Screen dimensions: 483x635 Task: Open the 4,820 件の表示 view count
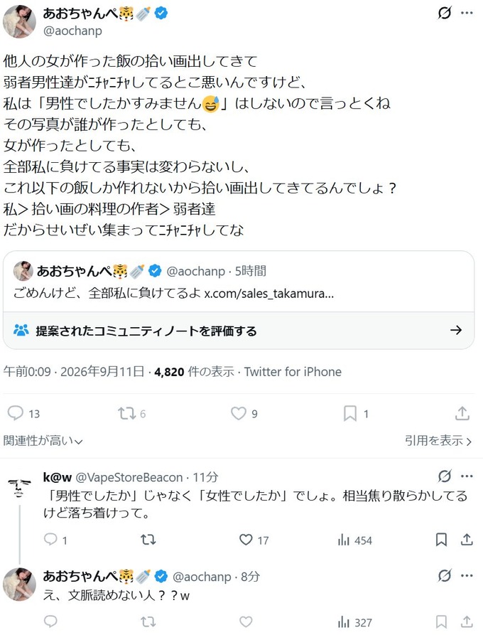[194, 372]
